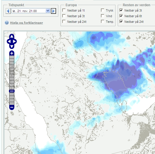155x154 pixels.
Task: Pan the map right with the right arrow
Action: 15,41
